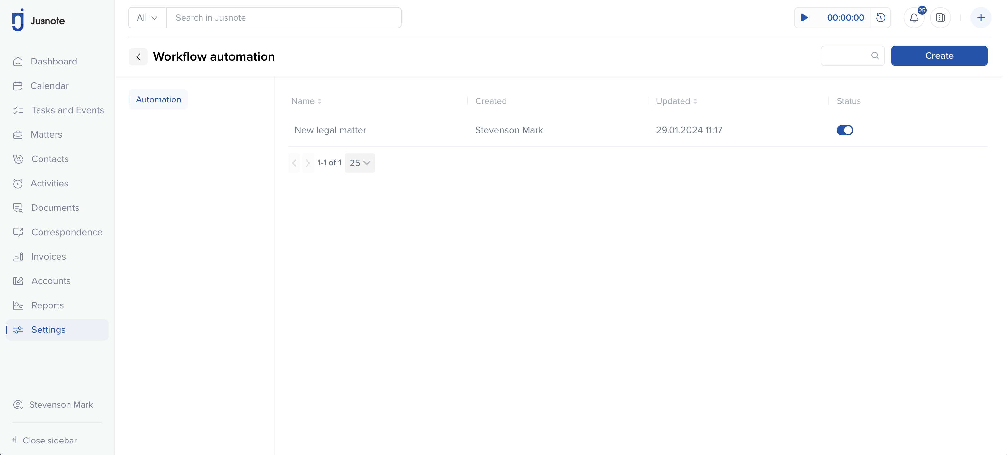Open Correspondence label in sidebar
The image size is (1007, 455).
[x=67, y=232]
